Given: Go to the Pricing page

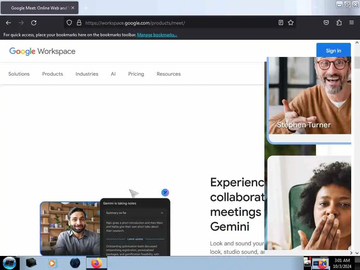Looking at the screenshot, I should 136,74.
